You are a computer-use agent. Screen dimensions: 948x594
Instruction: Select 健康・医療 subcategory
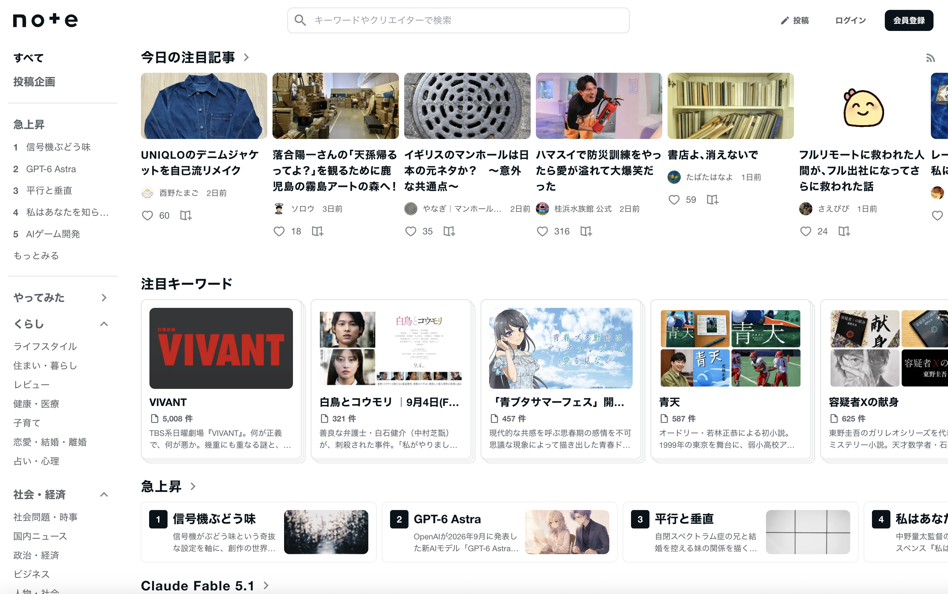point(37,404)
